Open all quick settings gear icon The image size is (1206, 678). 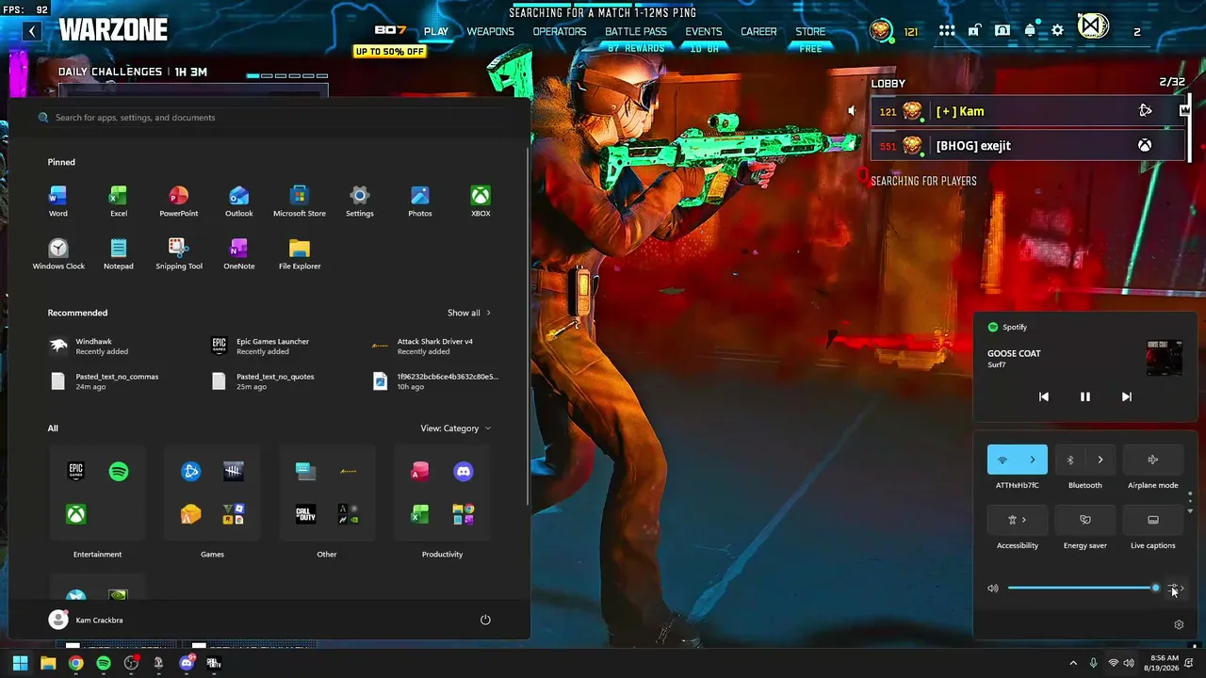tap(1179, 624)
